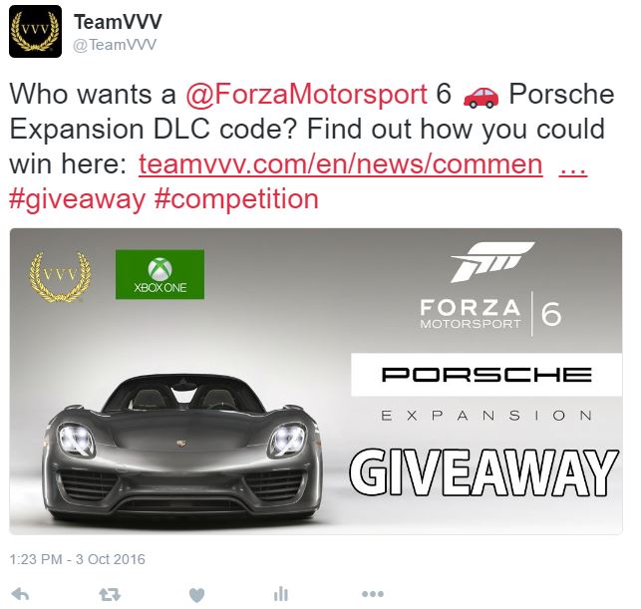Click the Xbox One logo badge
641x609 pixels.
160,274
